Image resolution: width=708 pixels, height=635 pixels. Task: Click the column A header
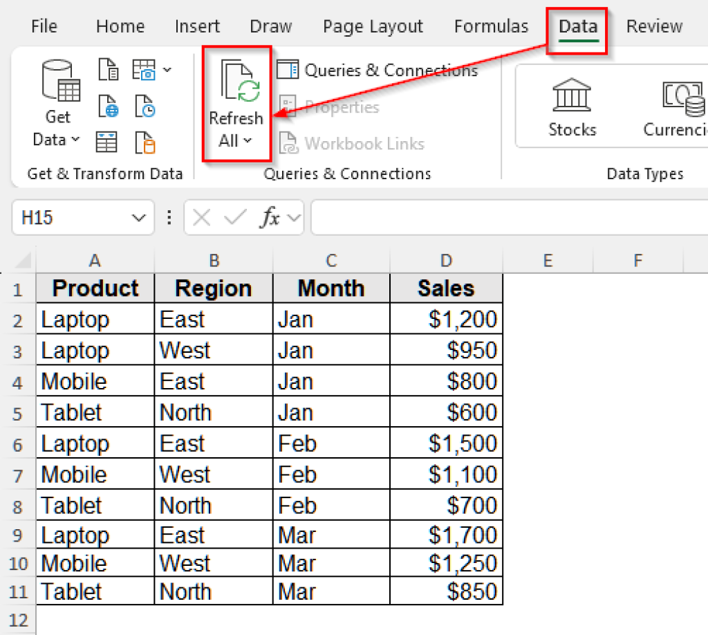pos(95,261)
